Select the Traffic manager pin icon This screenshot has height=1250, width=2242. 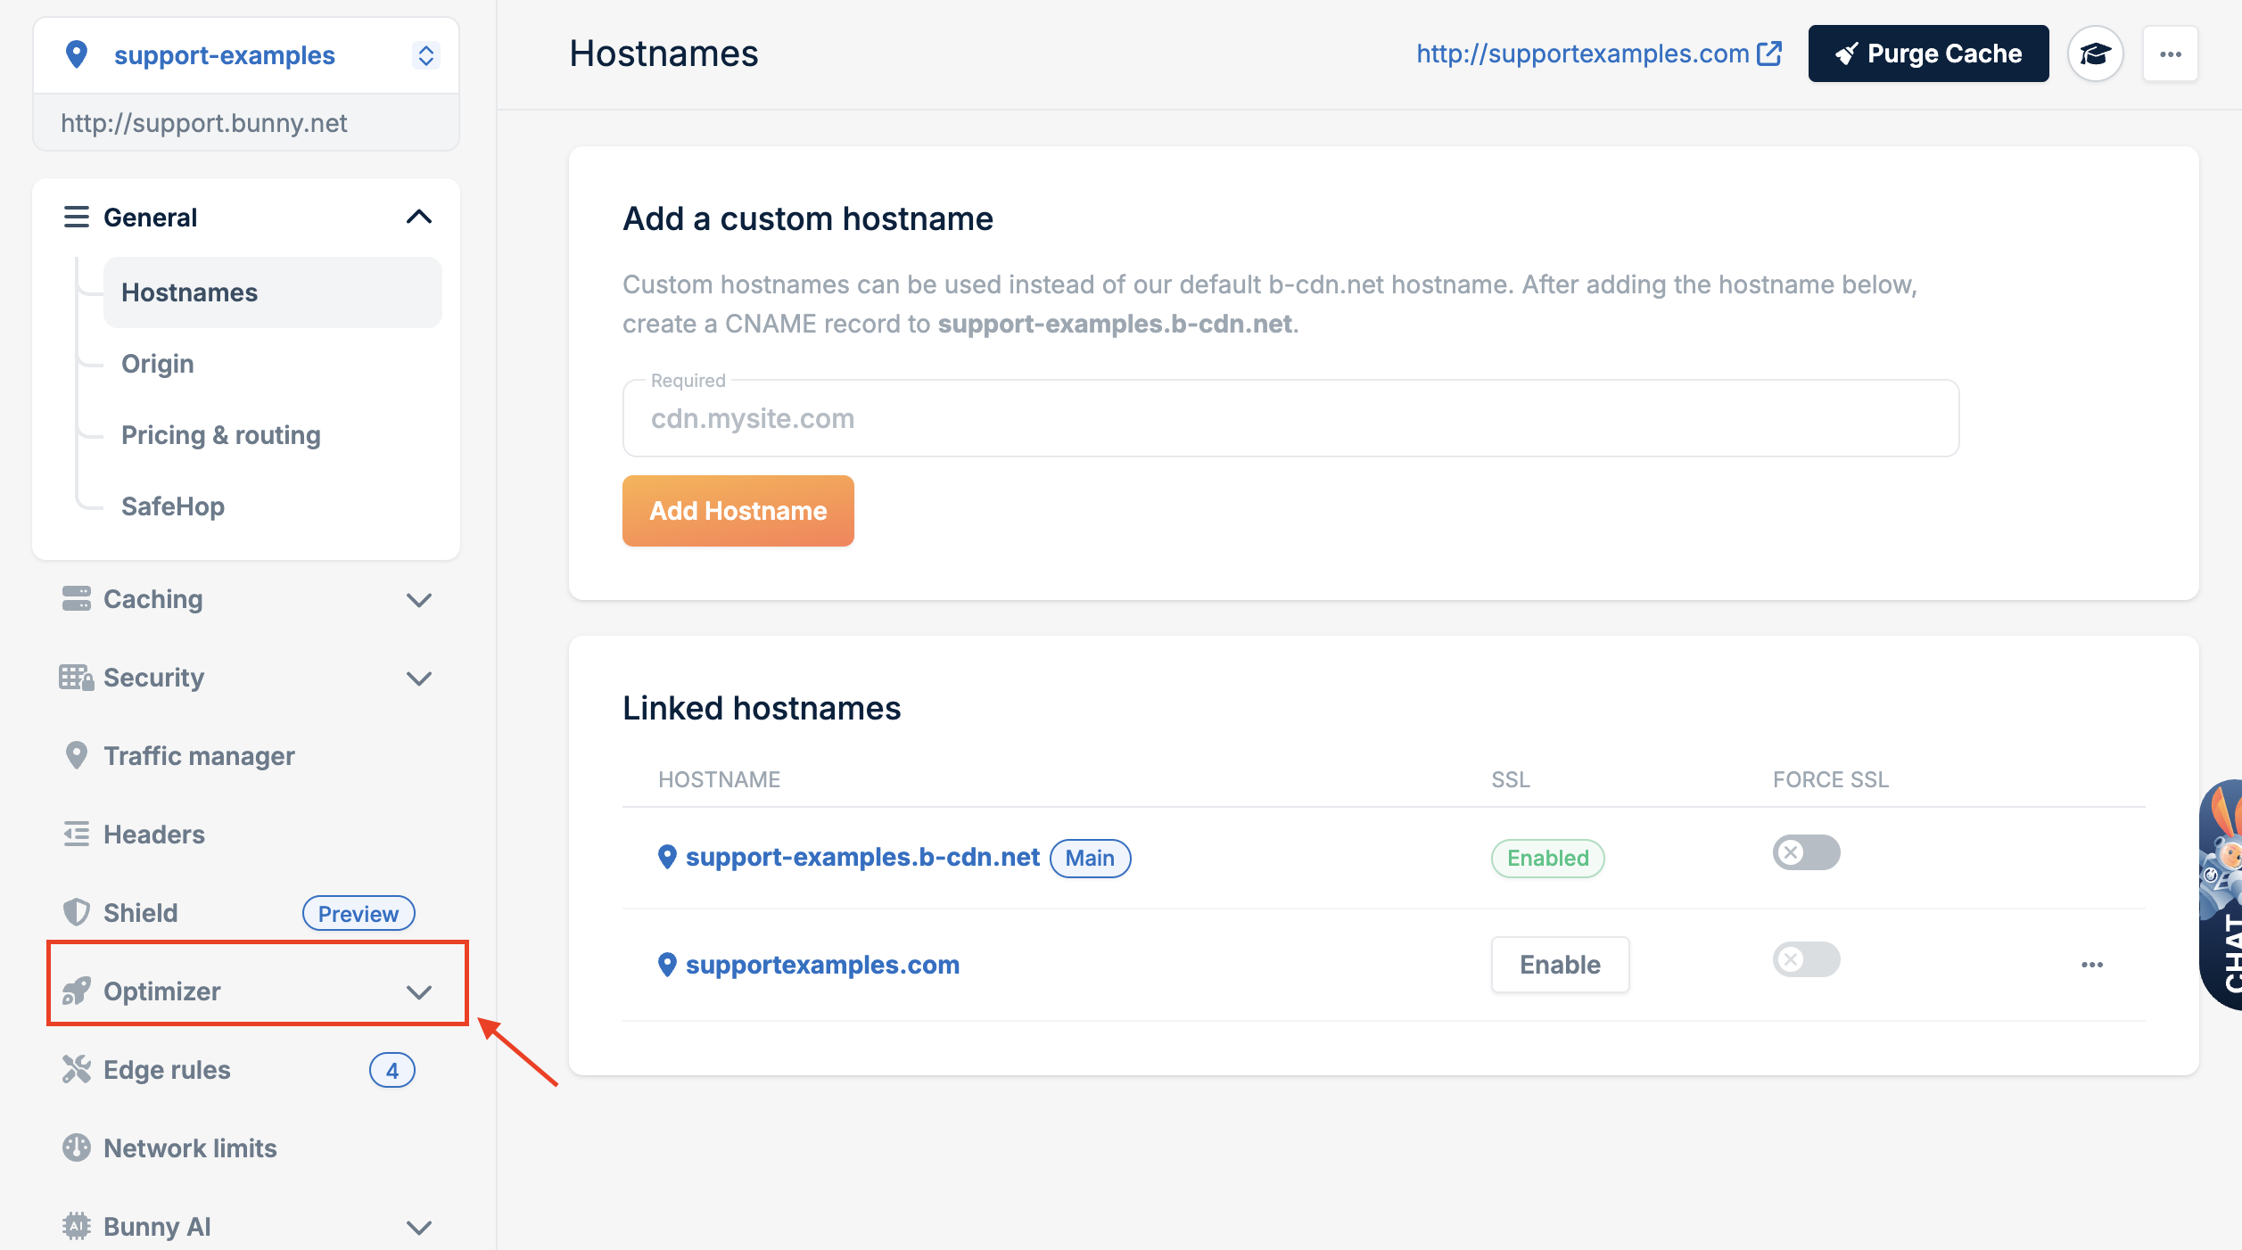pyautogui.click(x=76, y=755)
